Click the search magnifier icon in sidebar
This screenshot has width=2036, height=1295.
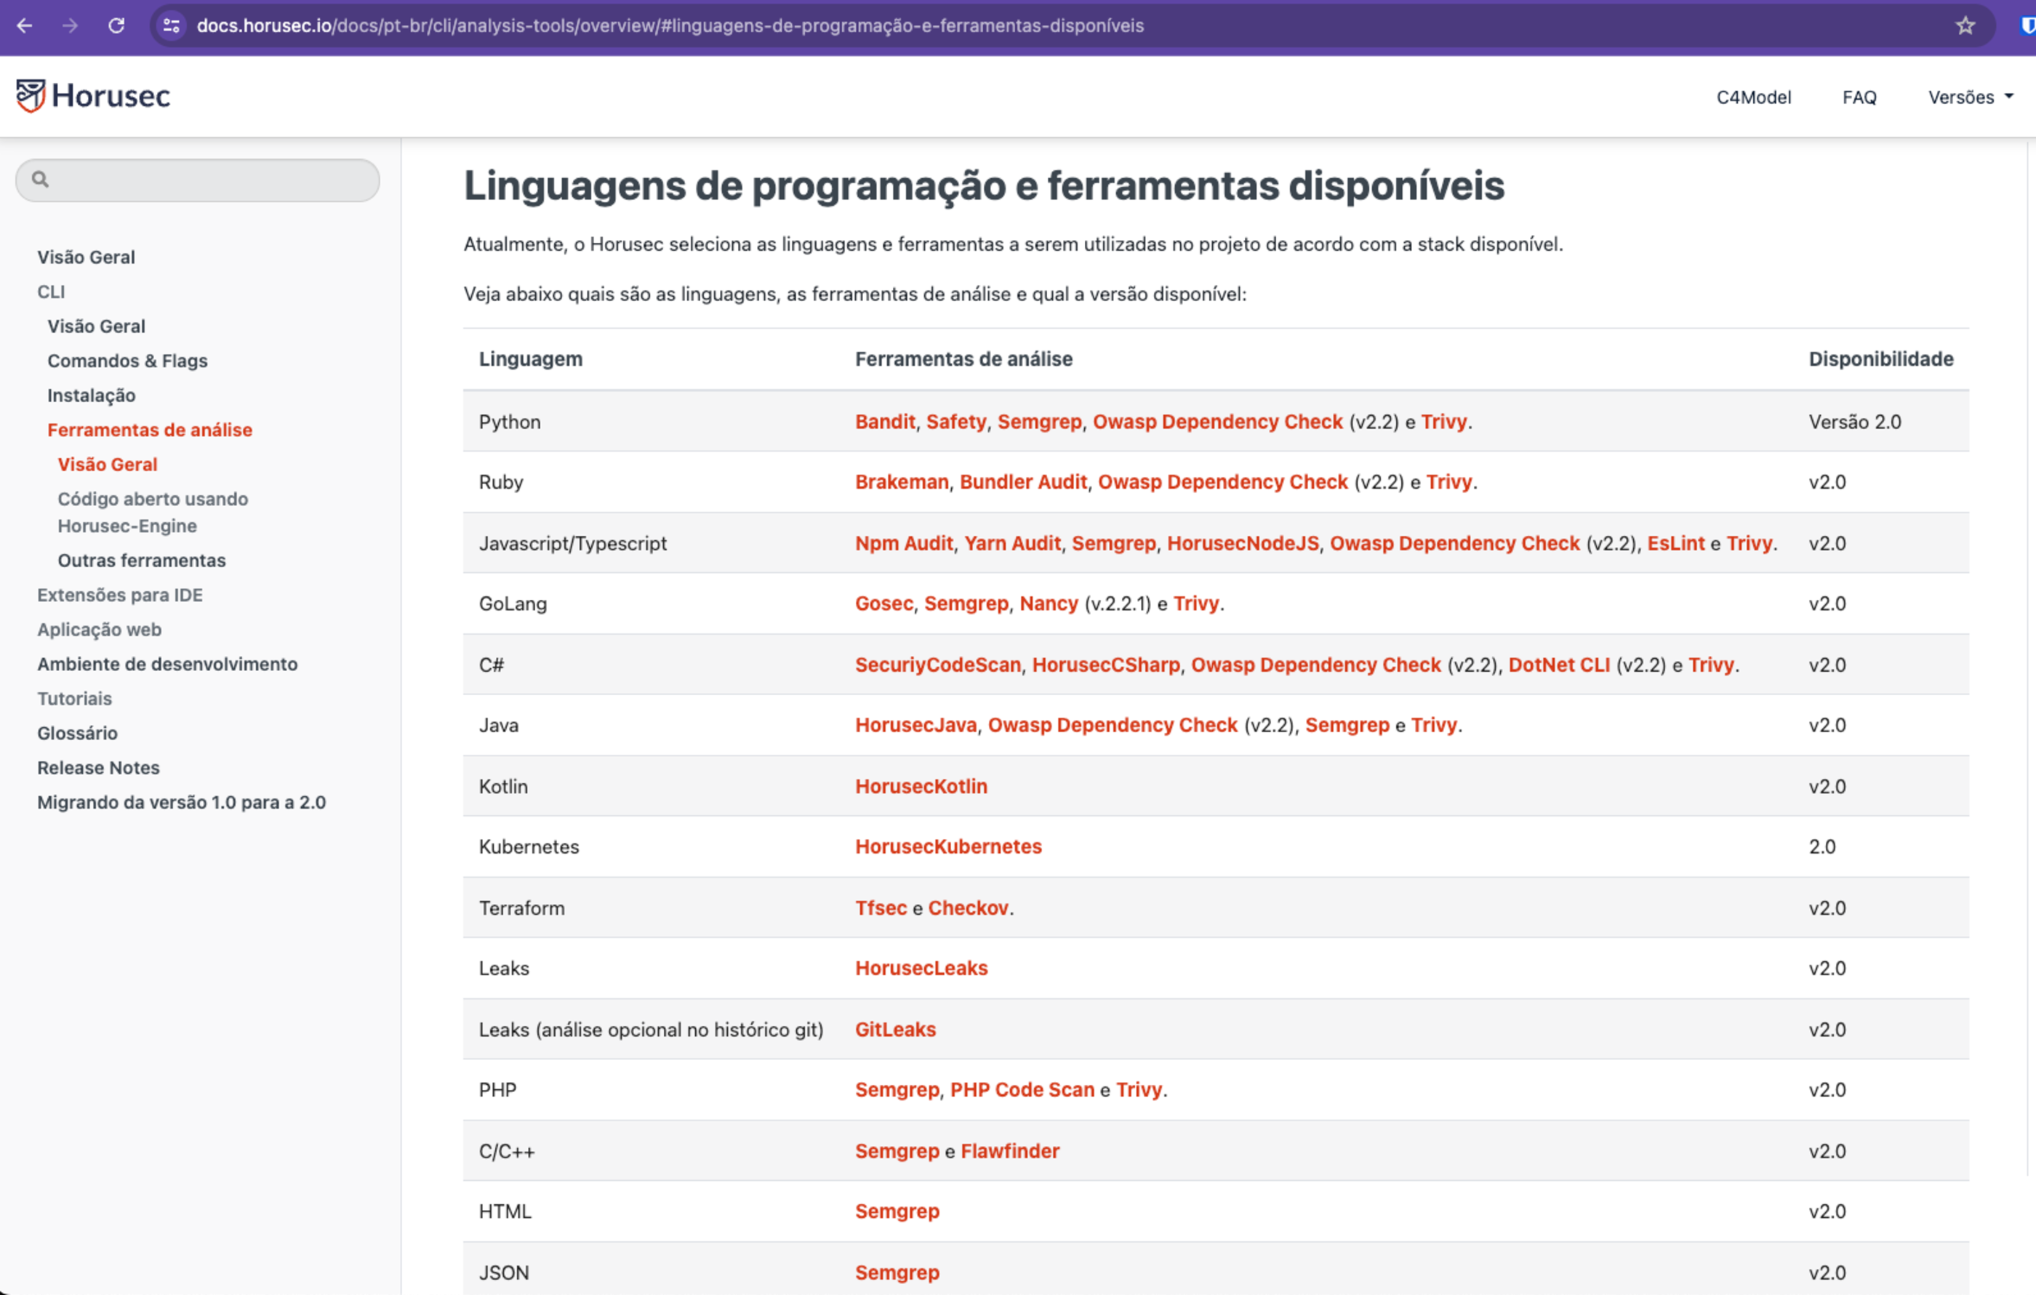point(40,179)
